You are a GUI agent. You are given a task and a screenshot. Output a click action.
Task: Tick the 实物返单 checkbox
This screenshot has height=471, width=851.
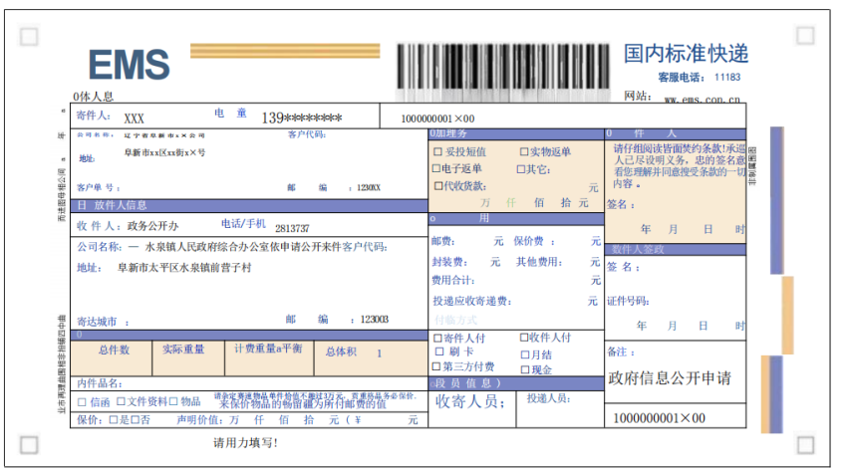(x=524, y=152)
